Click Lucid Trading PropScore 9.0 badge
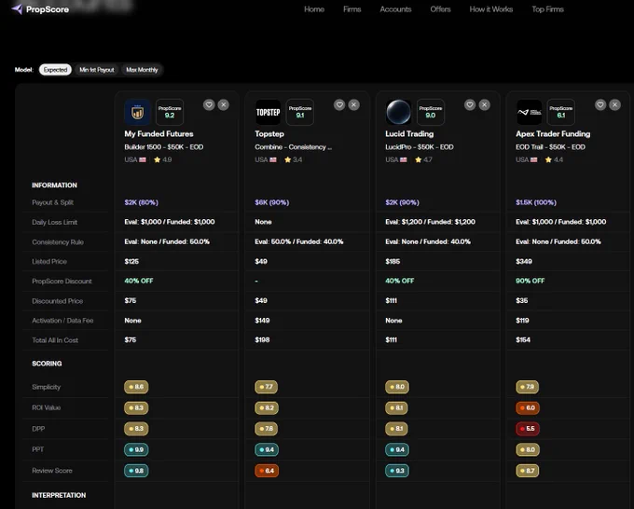634x509 pixels. pos(431,112)
